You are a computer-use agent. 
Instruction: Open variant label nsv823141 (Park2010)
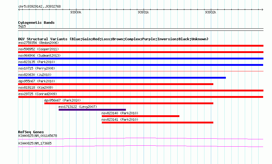tap(120, 119)
